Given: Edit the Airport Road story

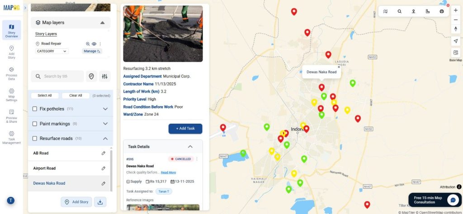Looking at the screenshot, I should click(104, 168).
